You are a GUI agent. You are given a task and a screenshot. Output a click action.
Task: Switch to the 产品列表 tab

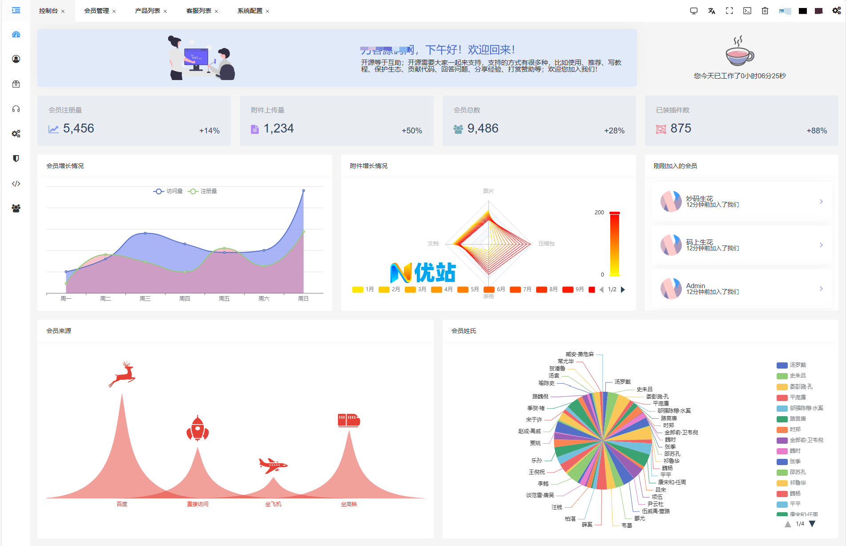[x=148, y=11]
